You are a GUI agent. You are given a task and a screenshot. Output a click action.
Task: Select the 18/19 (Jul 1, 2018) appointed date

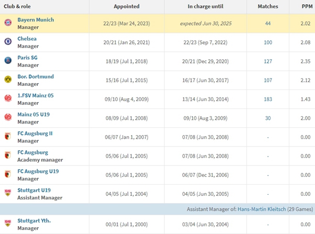127,61
